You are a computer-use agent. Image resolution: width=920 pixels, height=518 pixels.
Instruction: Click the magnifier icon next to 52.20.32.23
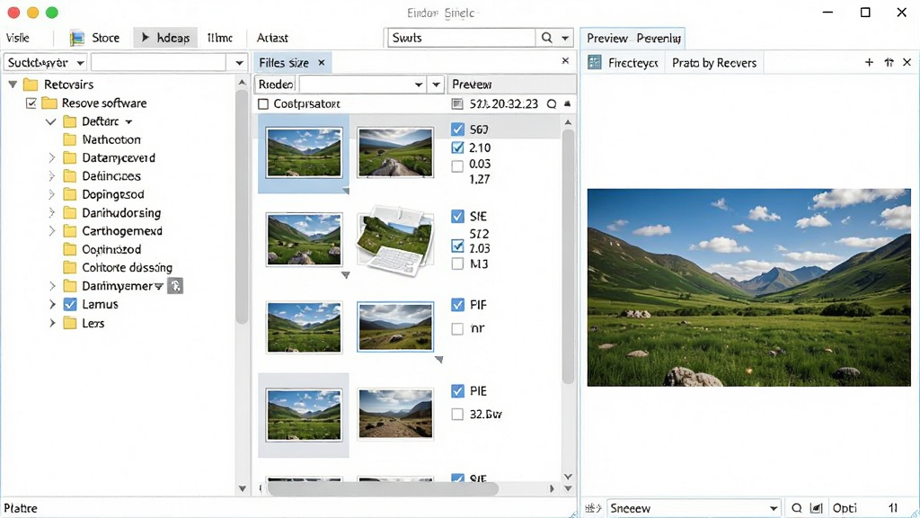[552, 104]
